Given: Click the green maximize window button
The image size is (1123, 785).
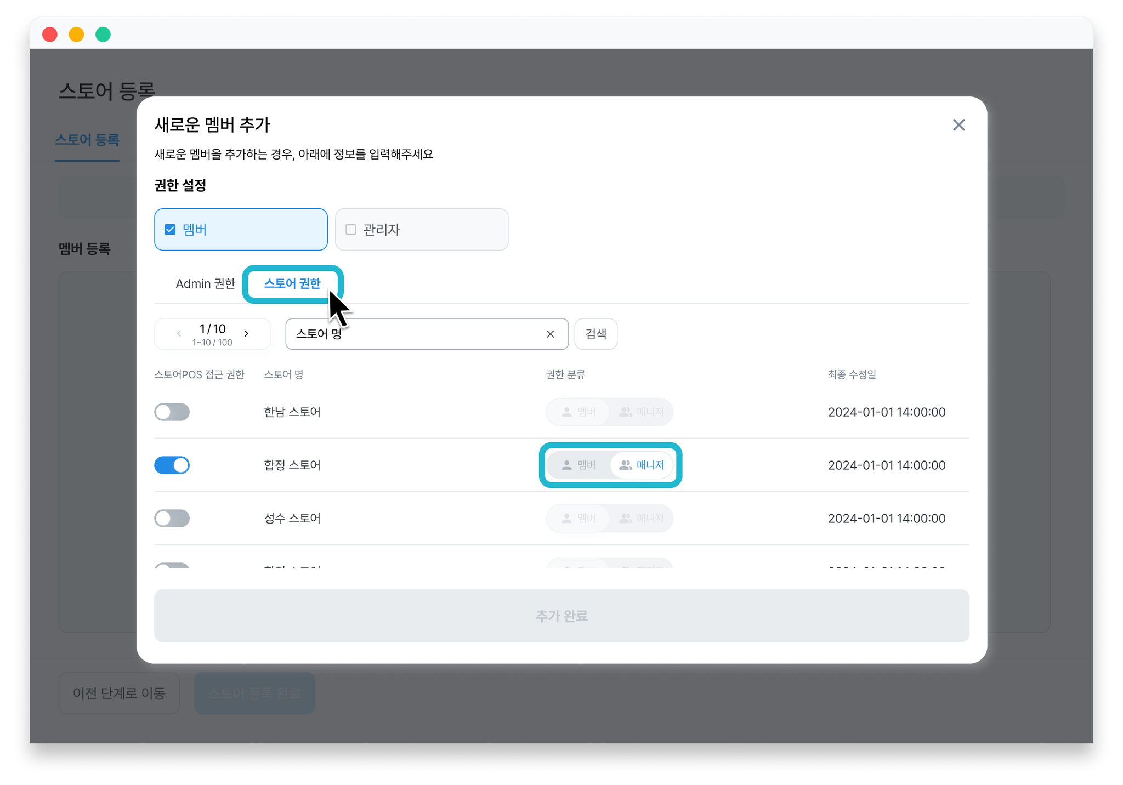Looking at the screenshot, I should click(x=103, y=35).
